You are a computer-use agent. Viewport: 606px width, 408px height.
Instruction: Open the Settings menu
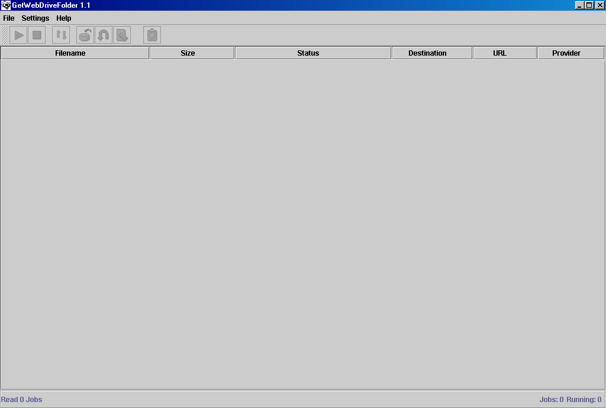tap(36, 18)
